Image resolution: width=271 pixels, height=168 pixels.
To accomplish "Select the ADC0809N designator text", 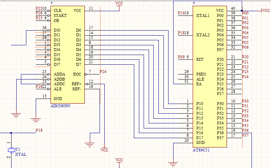I will coord(60,106).
